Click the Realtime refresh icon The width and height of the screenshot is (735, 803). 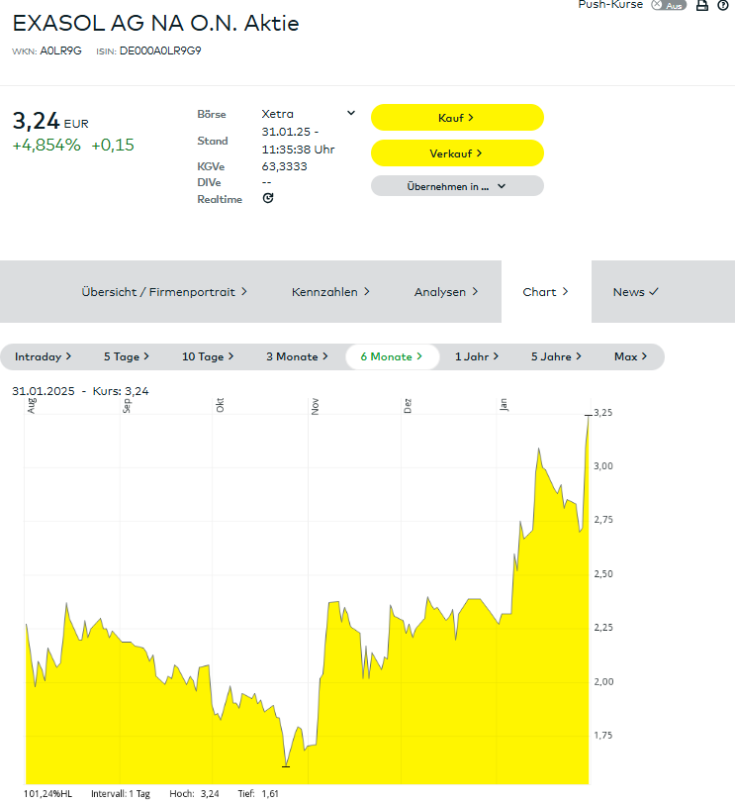pos(268,198)
